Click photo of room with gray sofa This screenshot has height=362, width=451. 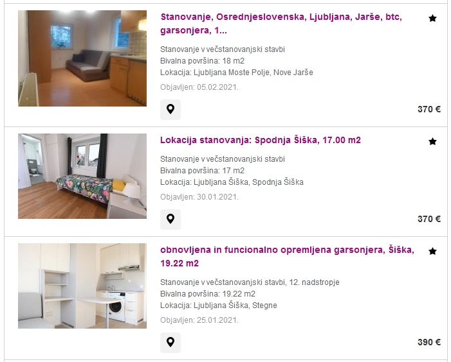pos(82,58)
